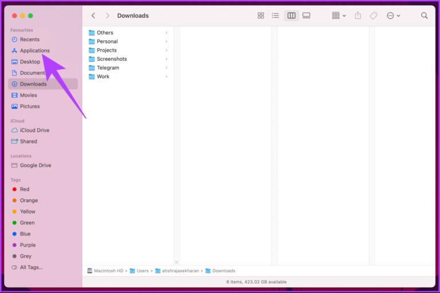
Task: Click the yellow minimize window button
Action: click(22, 15)
